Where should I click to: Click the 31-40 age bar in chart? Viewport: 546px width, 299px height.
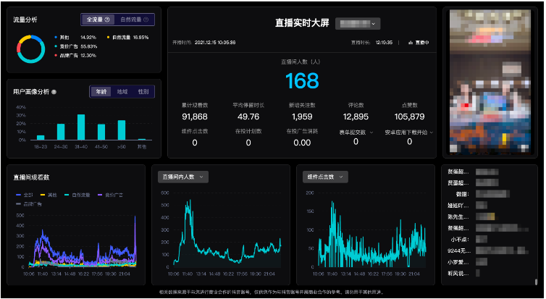pos(81,127)
